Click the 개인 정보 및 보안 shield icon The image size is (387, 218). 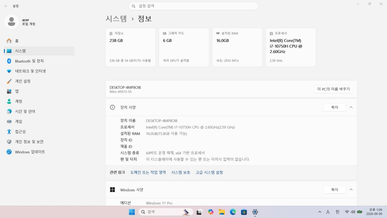[x=9, y=142]
